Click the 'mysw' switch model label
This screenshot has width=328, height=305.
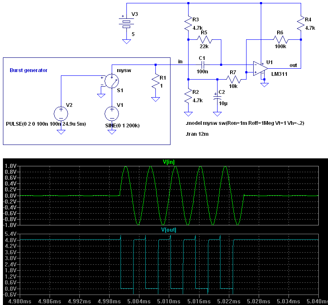[x=124, y=70]
